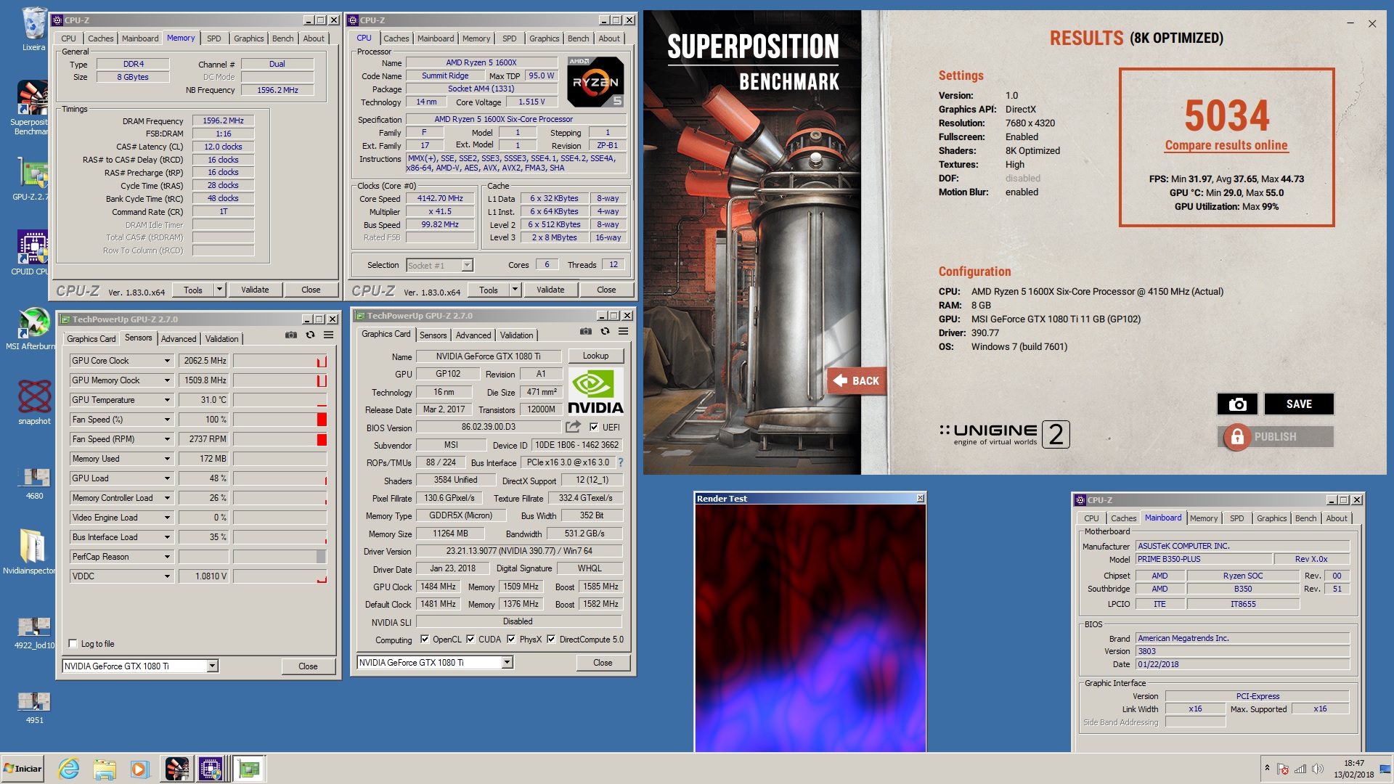Image resolution: width=1394 pixels, height=784 pixels.
Task: Switch to Validation tab in GPU-Z Graphics Card window
Action: coord(516,335)
